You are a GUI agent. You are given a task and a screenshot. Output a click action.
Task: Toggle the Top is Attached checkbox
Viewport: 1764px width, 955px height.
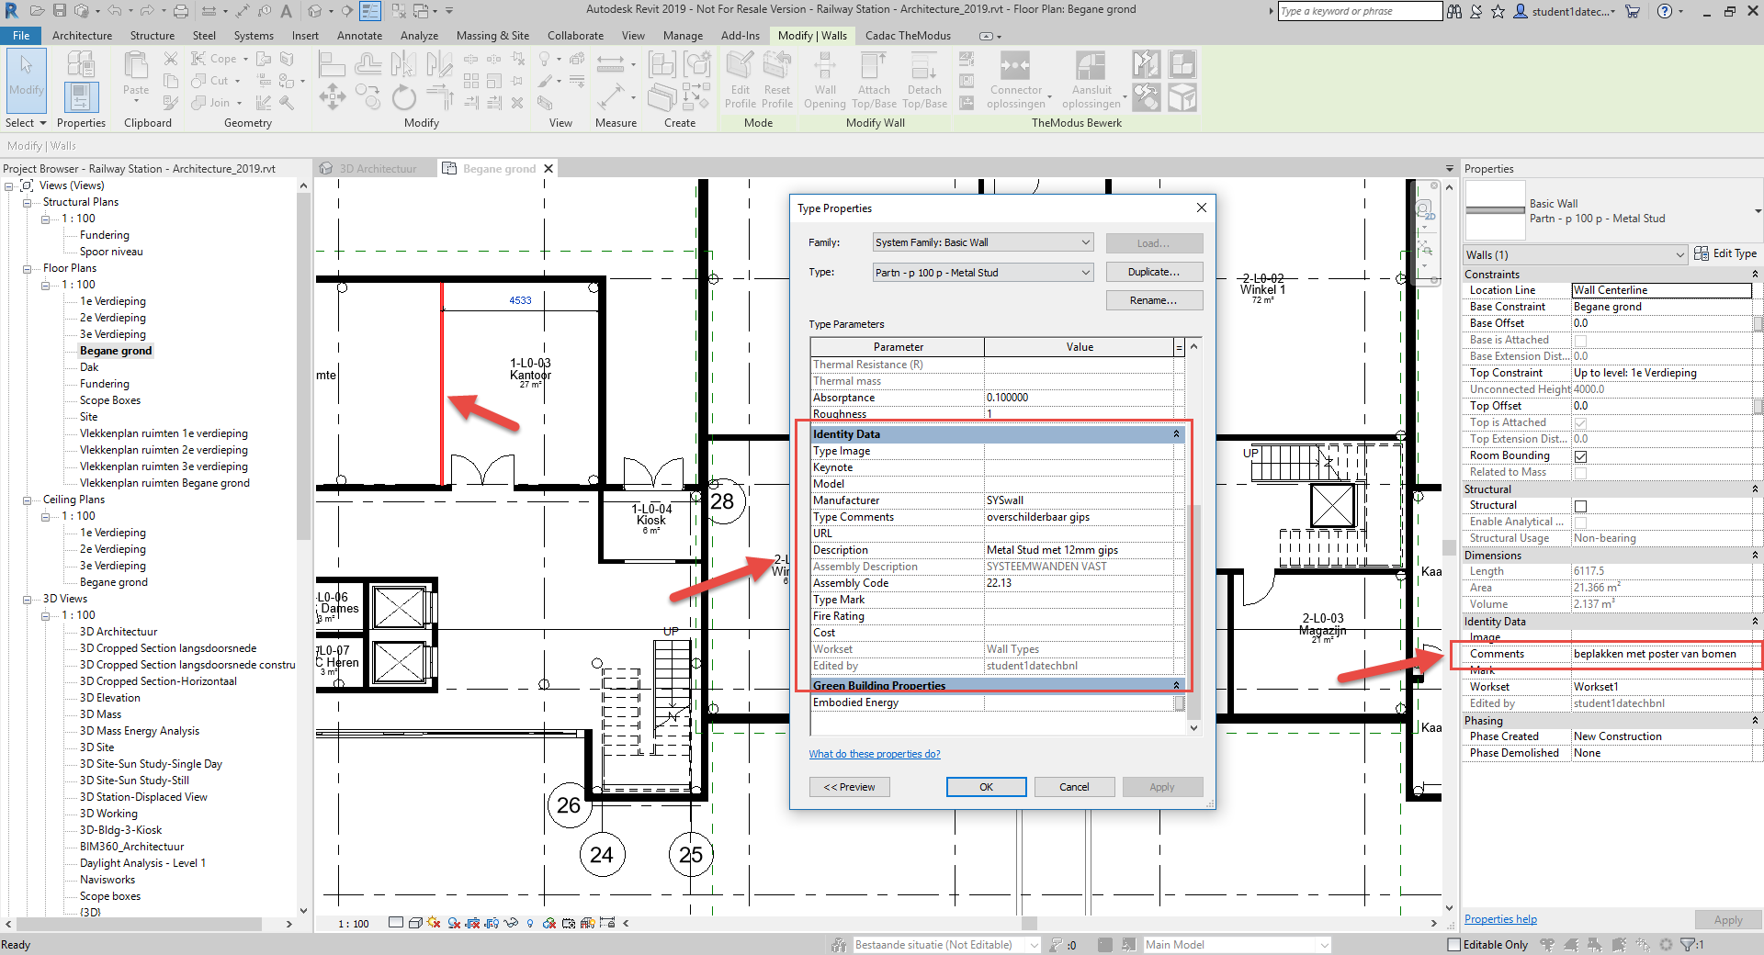[1580, 423]
